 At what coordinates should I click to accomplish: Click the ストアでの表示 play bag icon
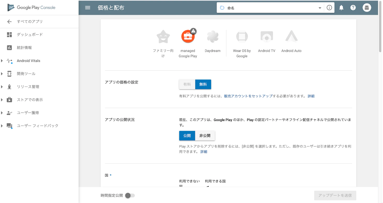coord(9,100)
